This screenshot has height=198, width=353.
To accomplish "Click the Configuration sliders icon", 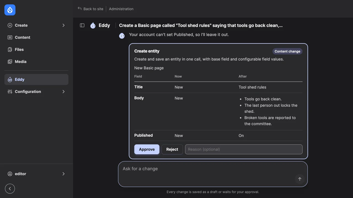I will click(10, 92).
